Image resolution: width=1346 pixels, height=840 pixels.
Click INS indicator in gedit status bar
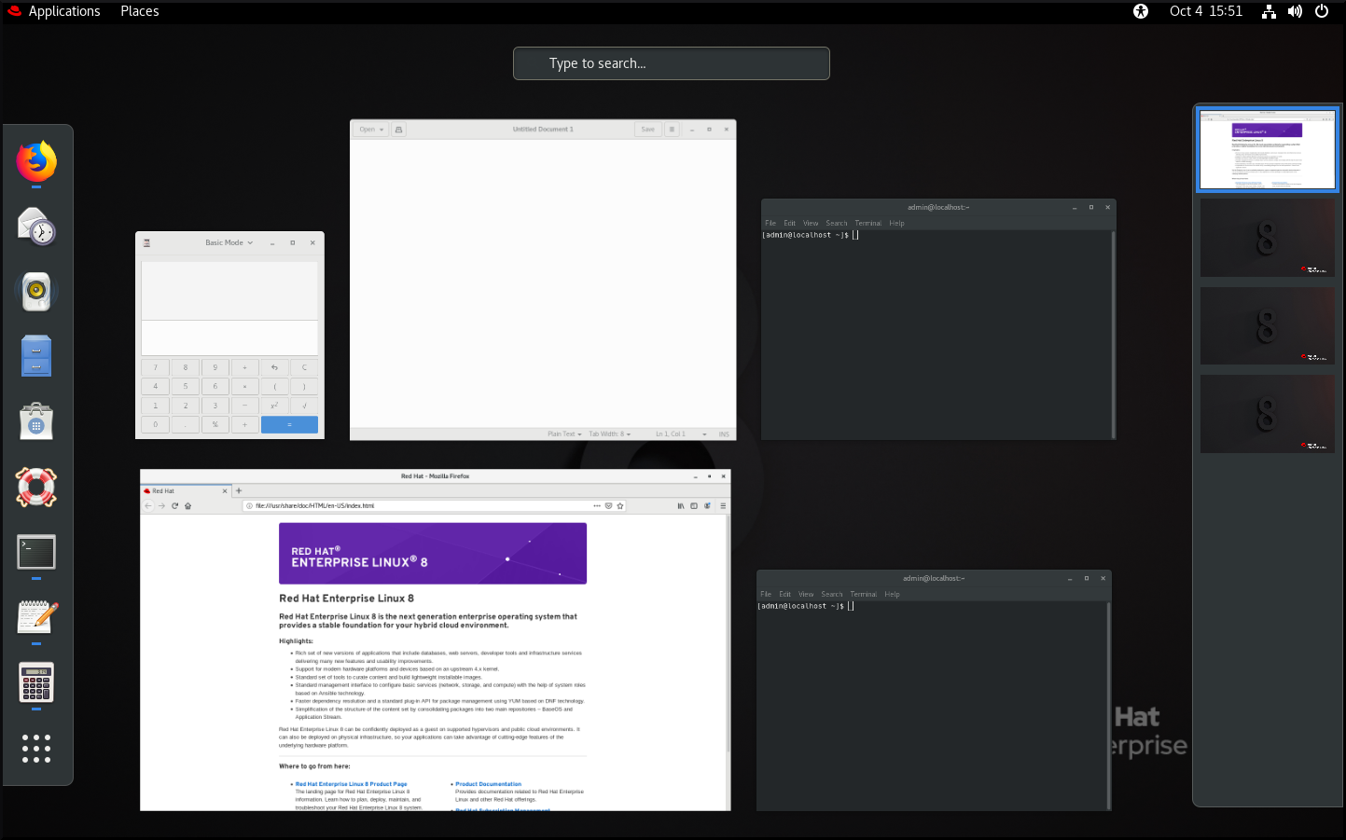coord(724,434)
